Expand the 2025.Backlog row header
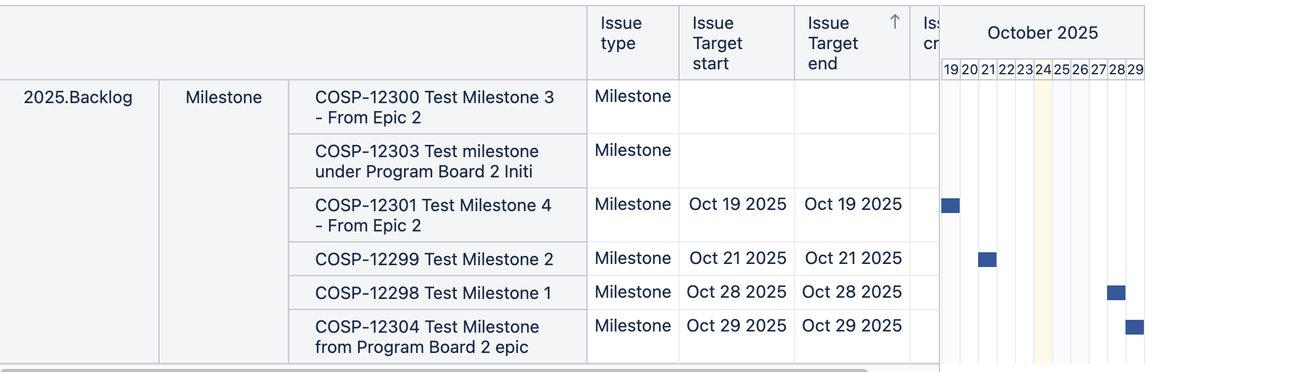Viewport: 1298px width, 372px height. click(x=78, y=97)
